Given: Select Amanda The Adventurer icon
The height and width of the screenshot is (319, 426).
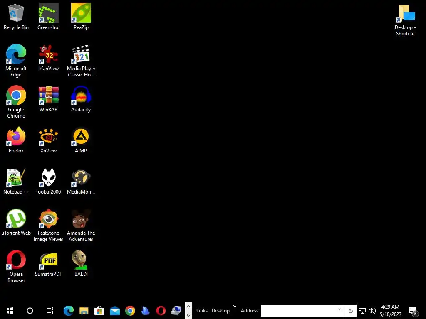Looking at the screenshot, I should tap(81, 225).
